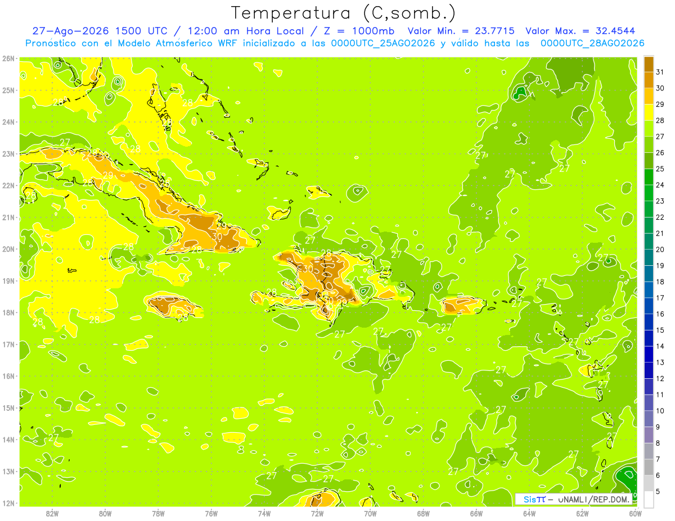
Task: Select the 16N latitude axis label
Action: pyautogui.click(x=8, y=376)
